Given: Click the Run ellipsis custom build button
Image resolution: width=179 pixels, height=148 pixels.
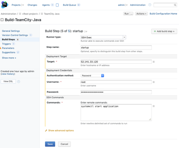Looking at the screenshot, I should pos(131,14).
